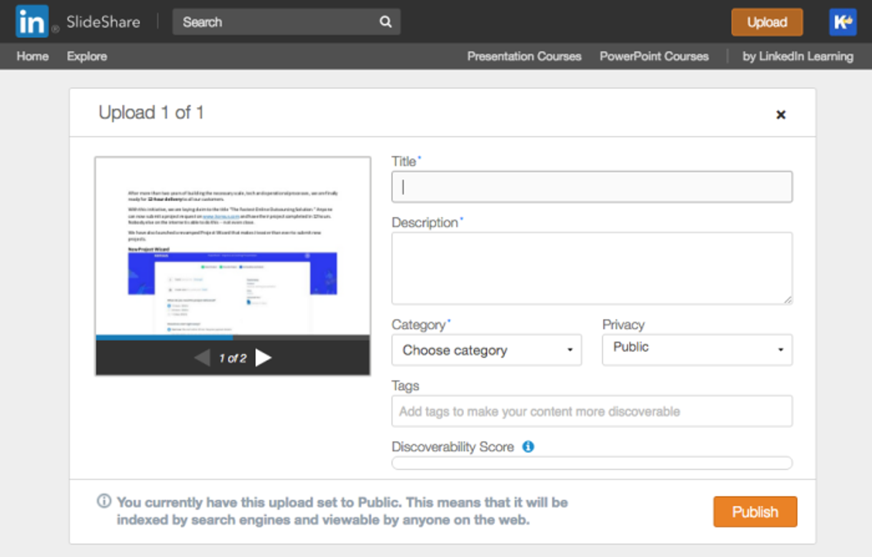The image size is (872, 557).
Task: Go to next slide preview arrow
Action: click(263, 358)
